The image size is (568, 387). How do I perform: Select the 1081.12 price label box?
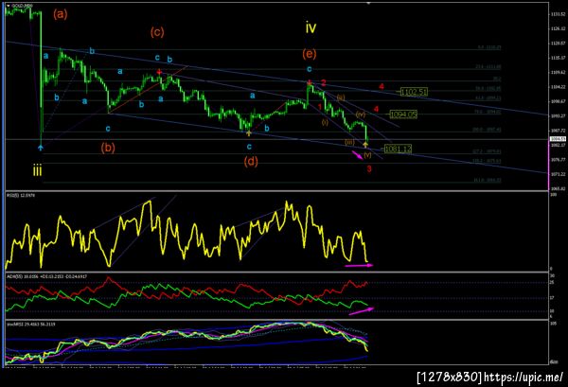(x=398, y=149)
